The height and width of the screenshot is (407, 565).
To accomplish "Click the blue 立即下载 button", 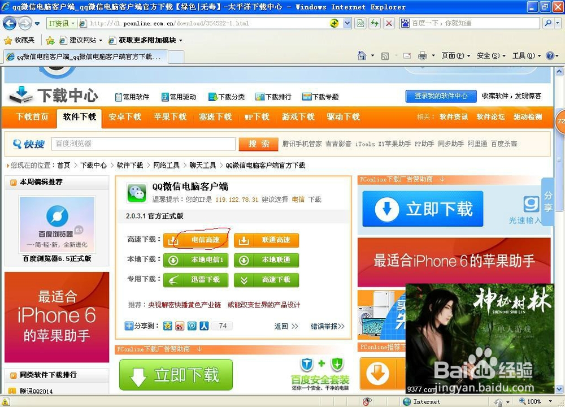I will click(x=422, y=209).
